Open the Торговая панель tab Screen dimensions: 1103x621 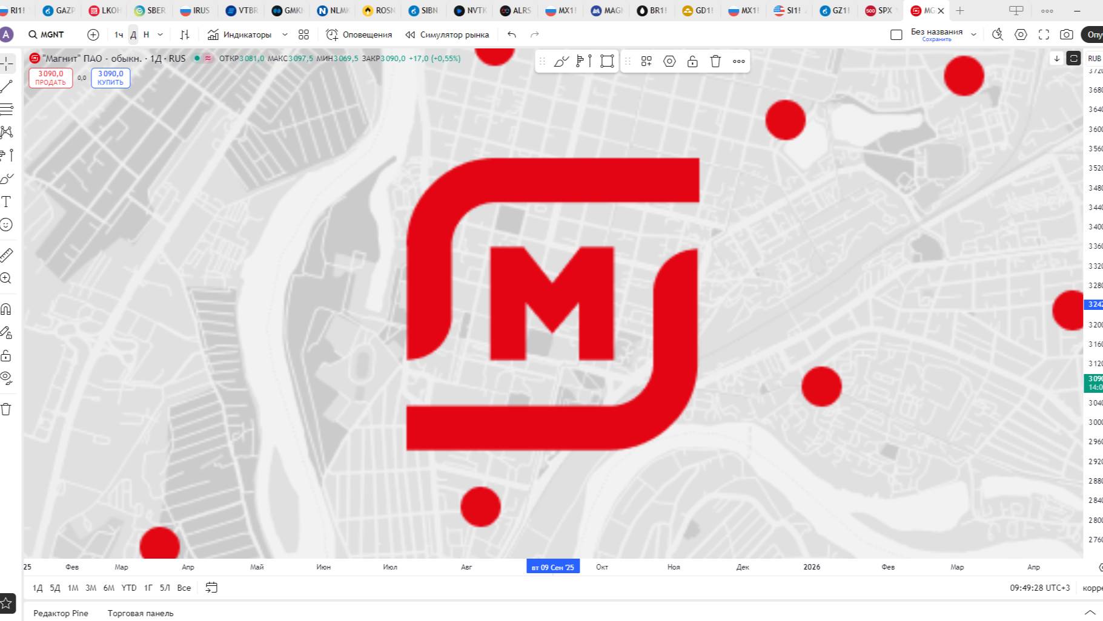point(141,613)
